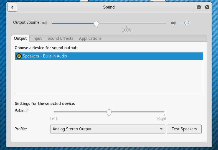The height and width of the screenshot is (150, 218).
Task: Switch to the Output tab
Action: tap(20, 38)
